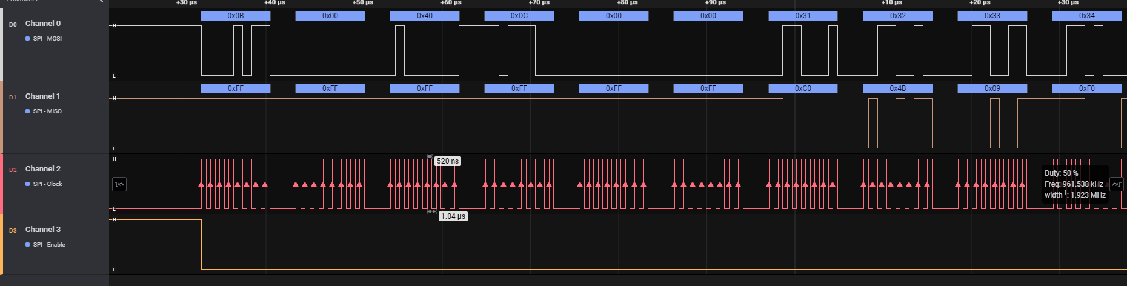Click the +70 µs time ruler mark
The height and width of the screenshot is (286, 1127).
coord(539,3)
